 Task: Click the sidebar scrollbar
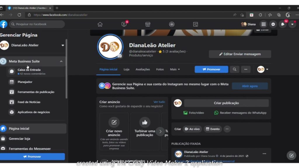click(66, 69)
